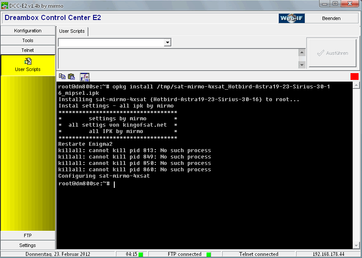Open the Konfiguration section
Screen dimensions: 362x258
pyautogui.click(x=28, y=31)
